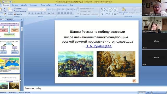
Task: Select the rectangle shape
Action: 110,9
